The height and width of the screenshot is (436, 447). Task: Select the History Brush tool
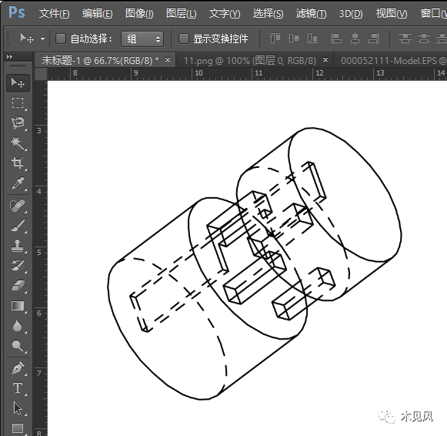(18, 266)
